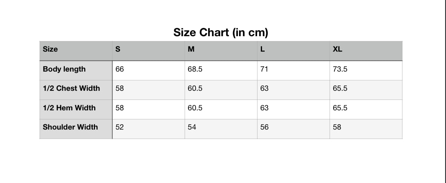Select the Body length L value 71
The height and width of the screenshot is (183, 446).
(x=294, y=70)
